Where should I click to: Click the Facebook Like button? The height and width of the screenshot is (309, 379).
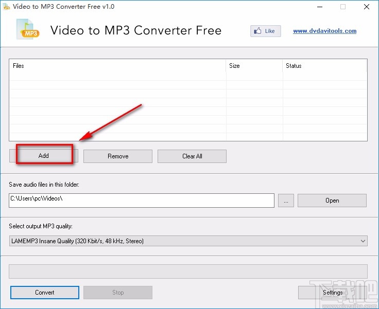(266, 31)
